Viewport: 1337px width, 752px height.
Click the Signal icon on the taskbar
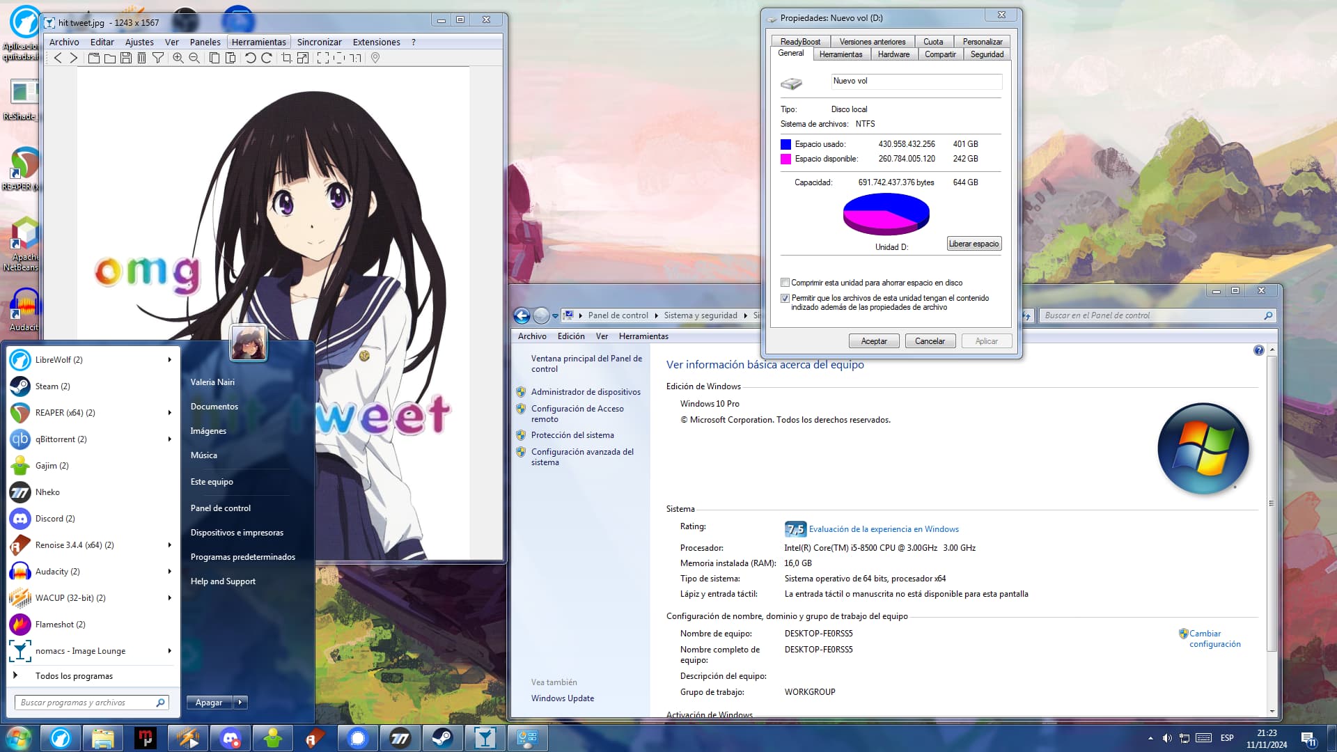click(358, 738)
